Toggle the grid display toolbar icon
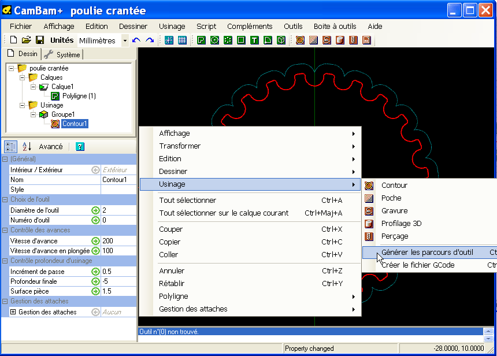 182,40
